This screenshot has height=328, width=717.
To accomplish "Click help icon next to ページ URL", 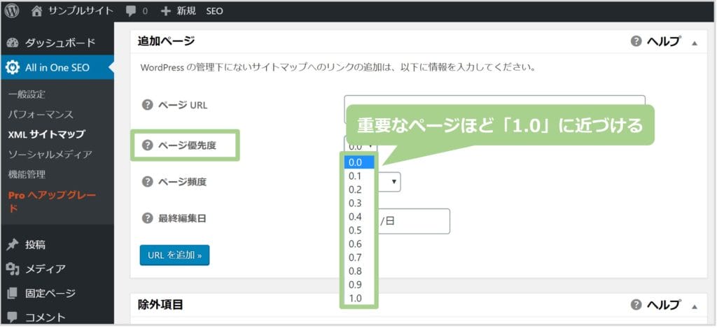I will click(147, 105).
